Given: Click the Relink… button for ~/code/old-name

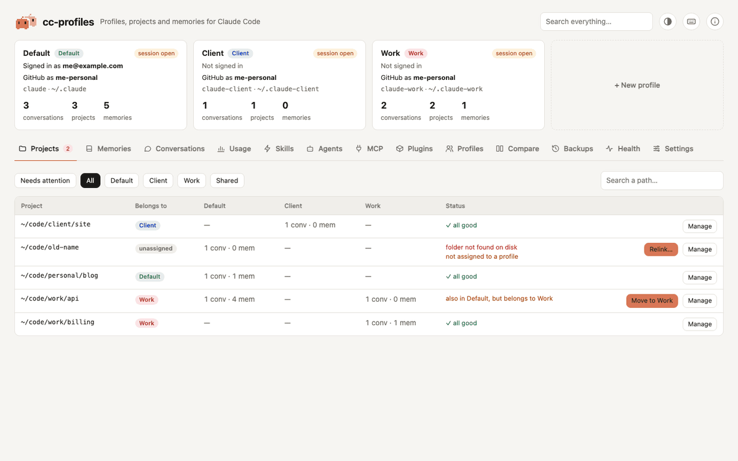Looking at the screenshot, I should [661, 250].
